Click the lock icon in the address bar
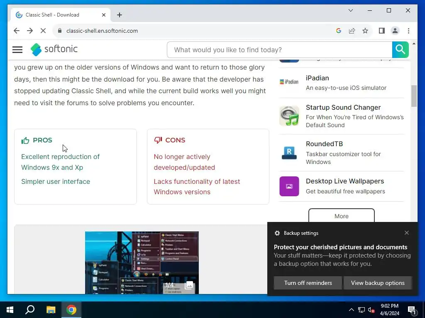The height and width of the screenshot is (318, 425). 60,31
